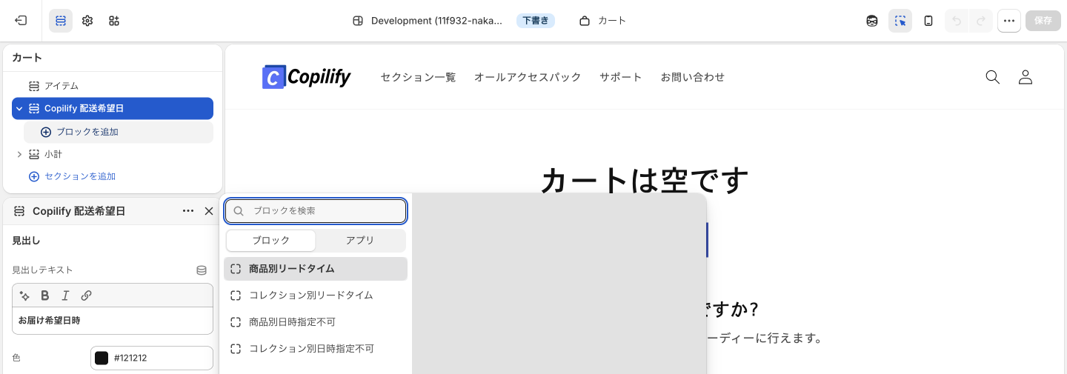Click the カート panel title
1067x374 pixels.
(x=27, y=58)
